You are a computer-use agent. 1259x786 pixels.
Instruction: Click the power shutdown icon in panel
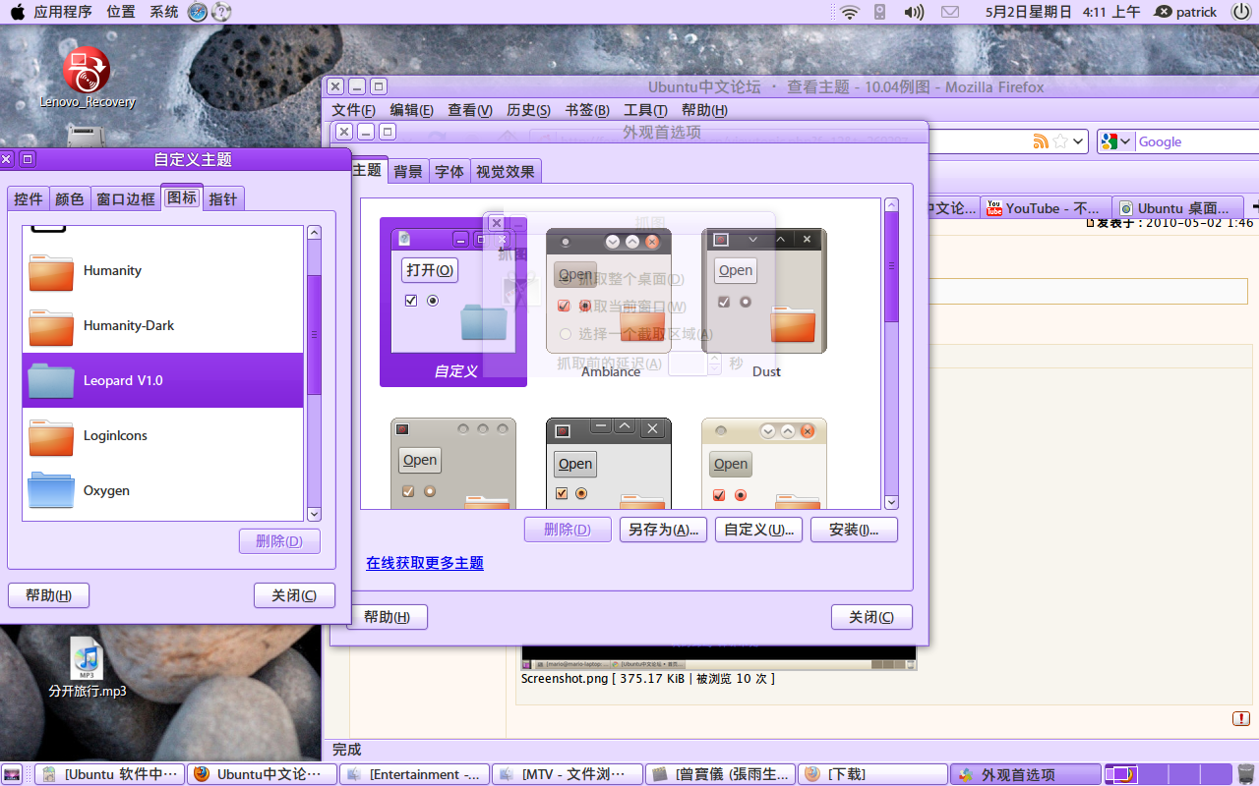tap(1240, 12)
